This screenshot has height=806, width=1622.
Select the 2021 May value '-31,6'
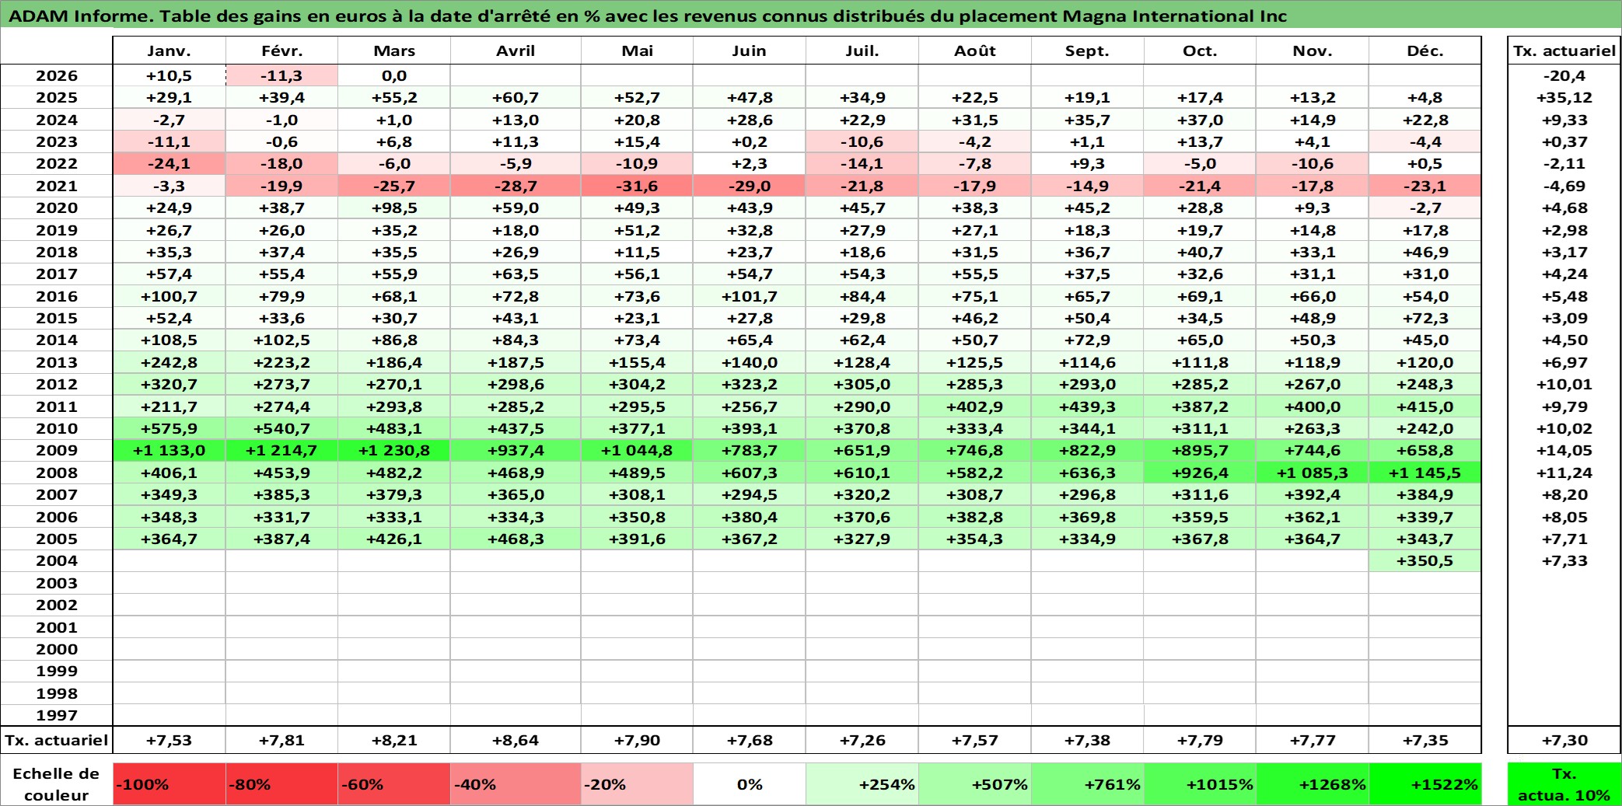click(637, 186)
